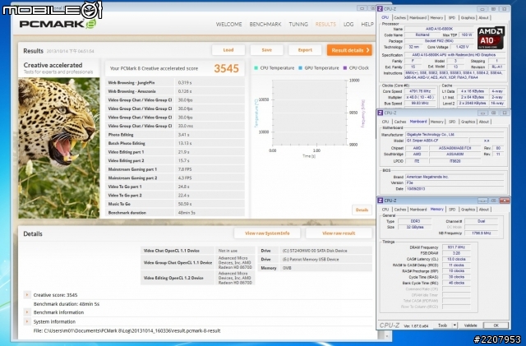Click the leopard benchmark thumbnail image
Image resolution: width=526 pixels, height=346 pixels.
(59, 148)
